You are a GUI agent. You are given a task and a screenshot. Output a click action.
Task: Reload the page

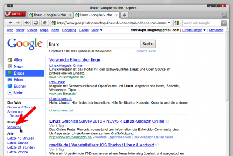[x=36, y=23]
